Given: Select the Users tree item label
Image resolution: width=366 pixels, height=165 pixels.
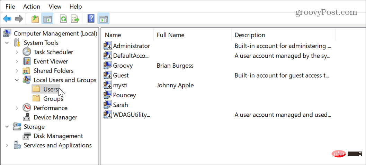Looking at the screenshot, I should coord(51,89).
